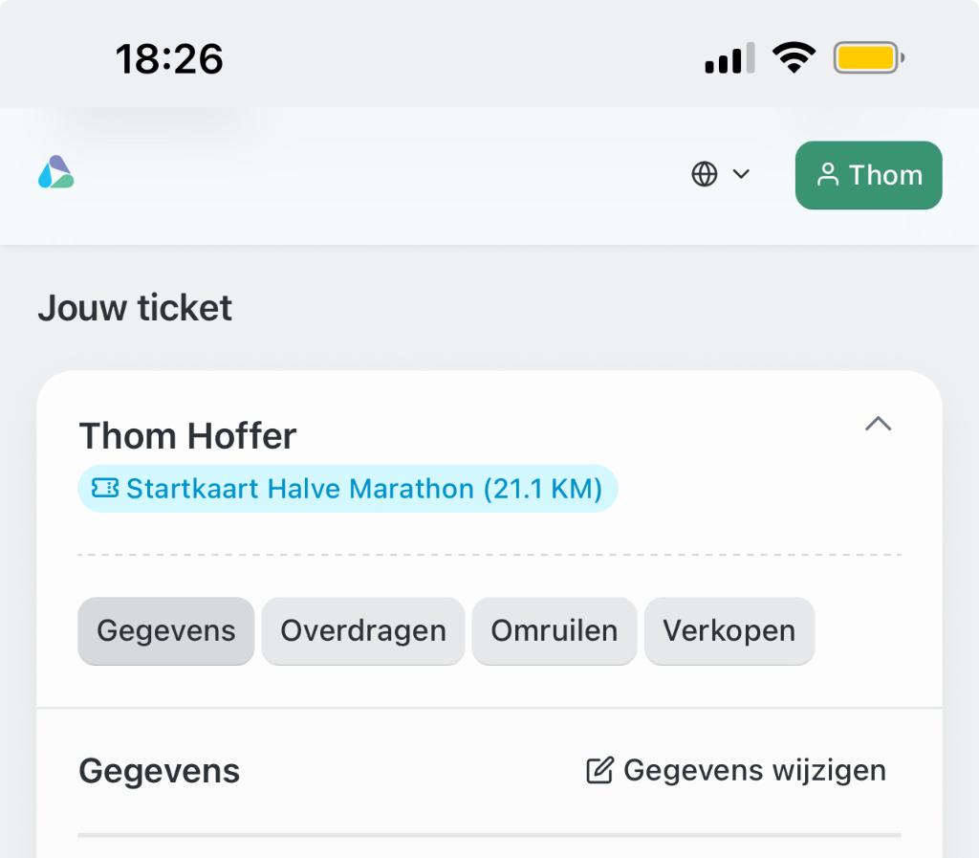The image size is (979, 858).
Task: Open the Verkopen tab
Action: (729, 630)
